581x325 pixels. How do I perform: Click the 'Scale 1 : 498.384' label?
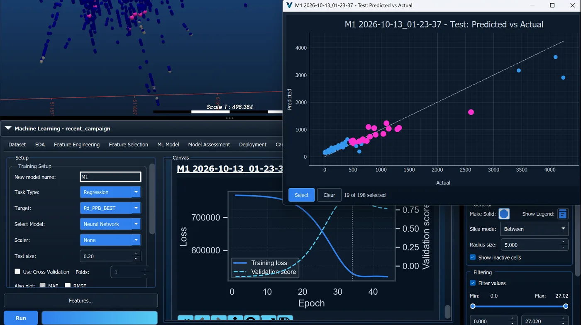pos(230,107)
